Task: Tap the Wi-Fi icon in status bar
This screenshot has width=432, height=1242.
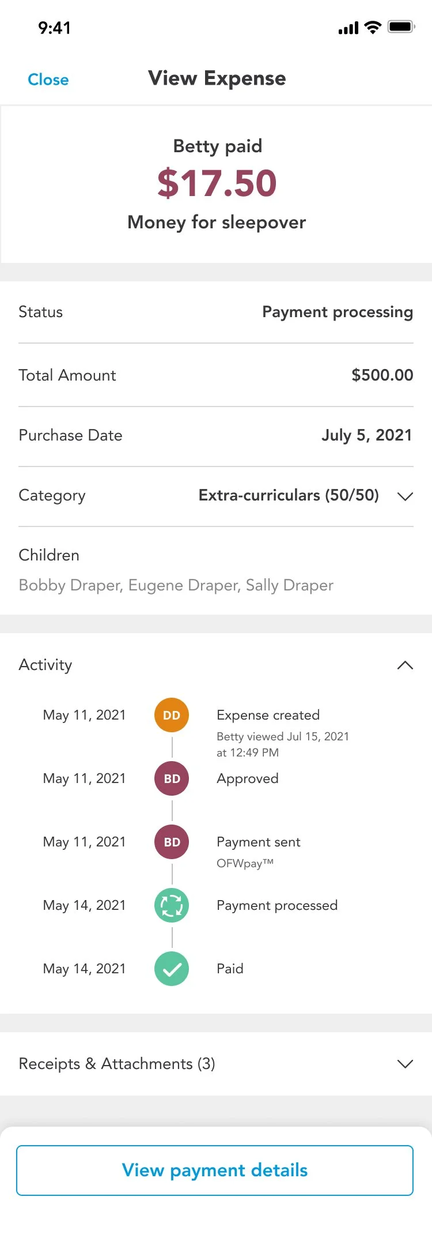Action: tap(373, 27)
